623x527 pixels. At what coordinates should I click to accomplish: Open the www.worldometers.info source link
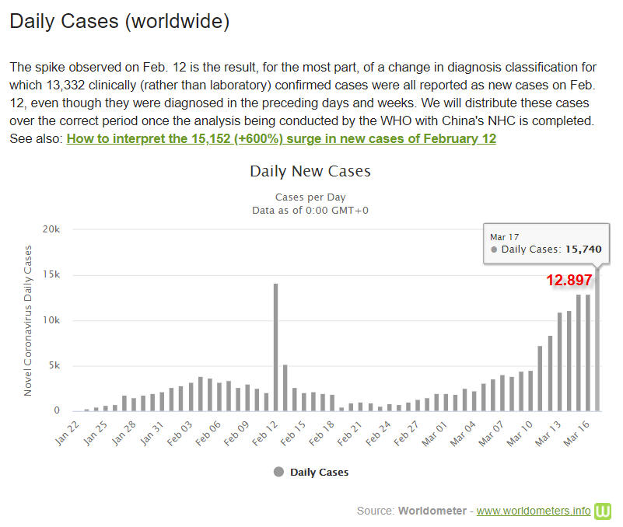pos(533,511)
